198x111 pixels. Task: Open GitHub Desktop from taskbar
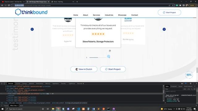[x=114, y=109]
